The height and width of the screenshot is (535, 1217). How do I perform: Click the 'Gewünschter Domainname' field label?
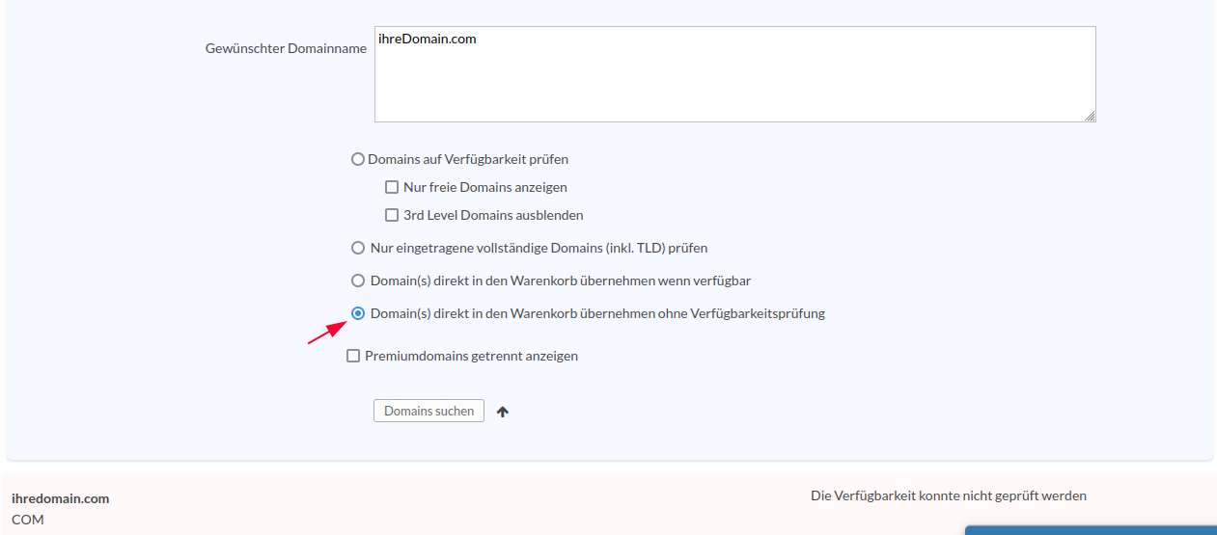[286, 48]
